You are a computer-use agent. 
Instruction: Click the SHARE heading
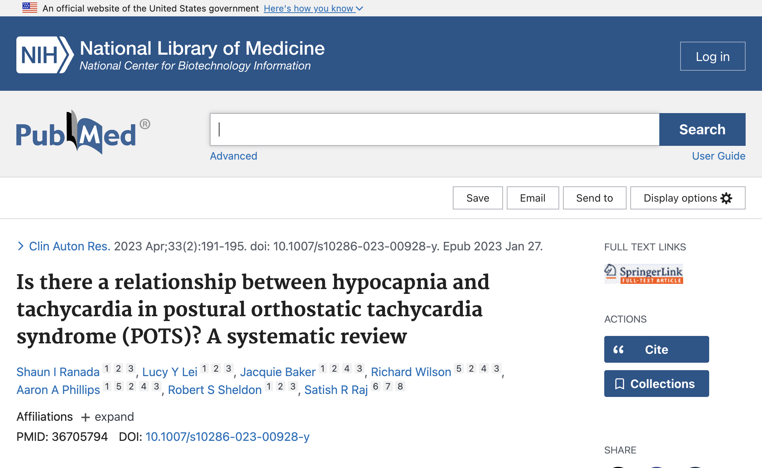pyautogui.click(x=620, y=450)
